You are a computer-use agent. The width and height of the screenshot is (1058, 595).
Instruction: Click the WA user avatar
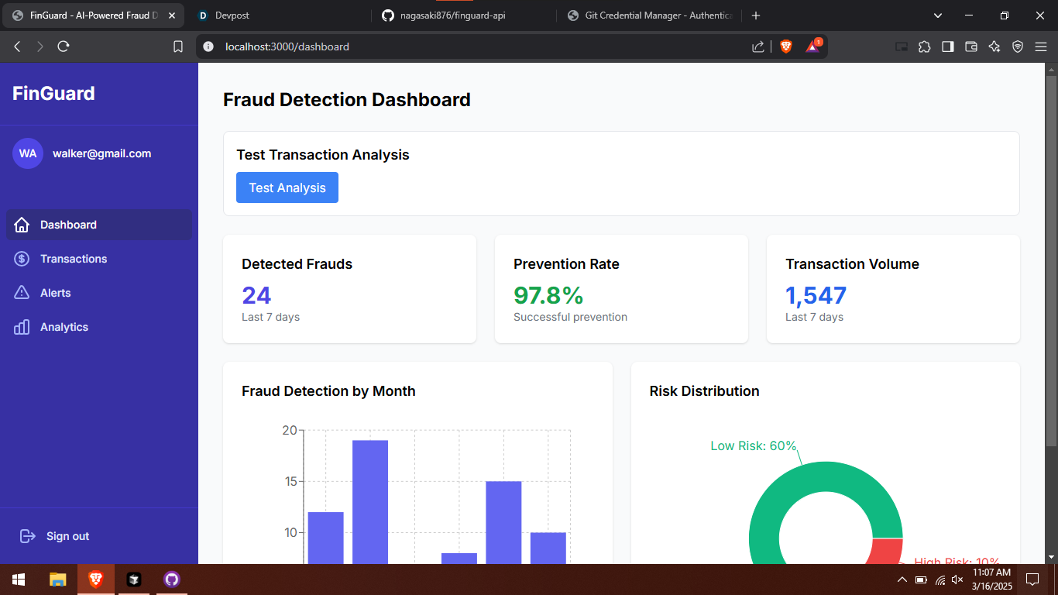tap(28, 153)
